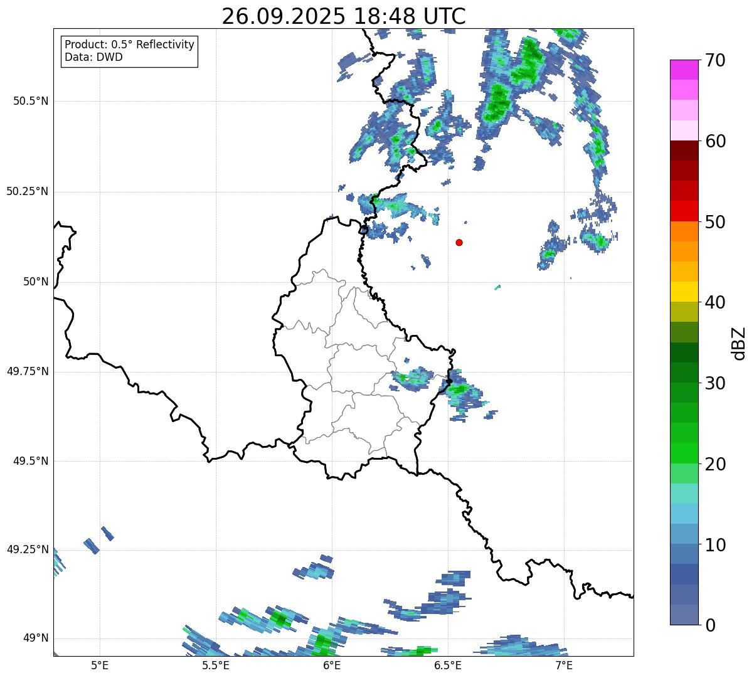This screenshot has width=754, height=678.
Task: Click the colorbar tick value 70
Action: (715, 60)
